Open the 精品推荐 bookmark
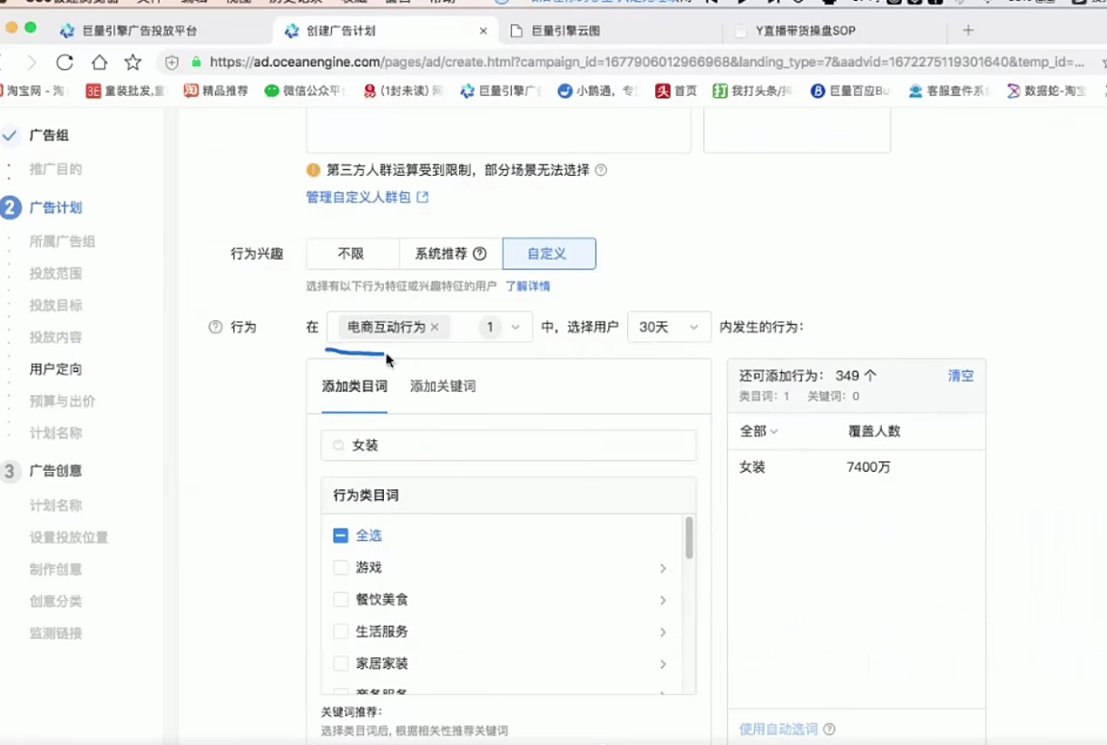Image resolution: width=1107 pixels, height=745 pixels. coord(216,91)
